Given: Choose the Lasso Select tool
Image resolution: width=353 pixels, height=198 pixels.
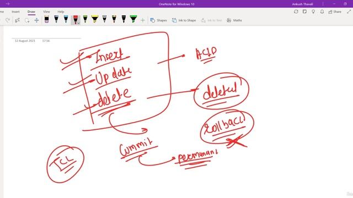Looking at the screenshot, I should (27, 20).
